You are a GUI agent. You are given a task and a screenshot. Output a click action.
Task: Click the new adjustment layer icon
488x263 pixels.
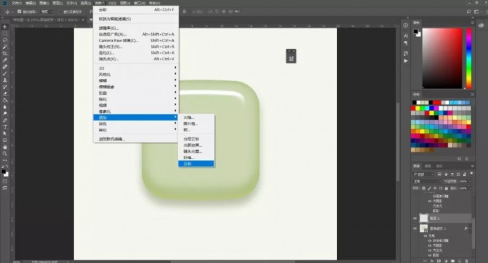point(446,261)
